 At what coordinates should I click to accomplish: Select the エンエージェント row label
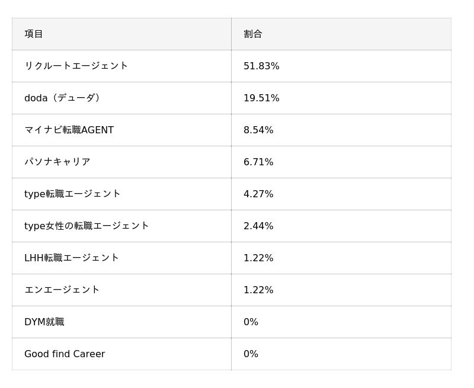click(62, 290)
